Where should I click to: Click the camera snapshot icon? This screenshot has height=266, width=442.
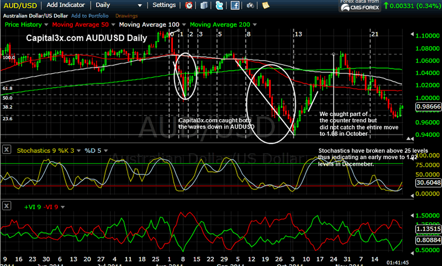tap(250, 6)
